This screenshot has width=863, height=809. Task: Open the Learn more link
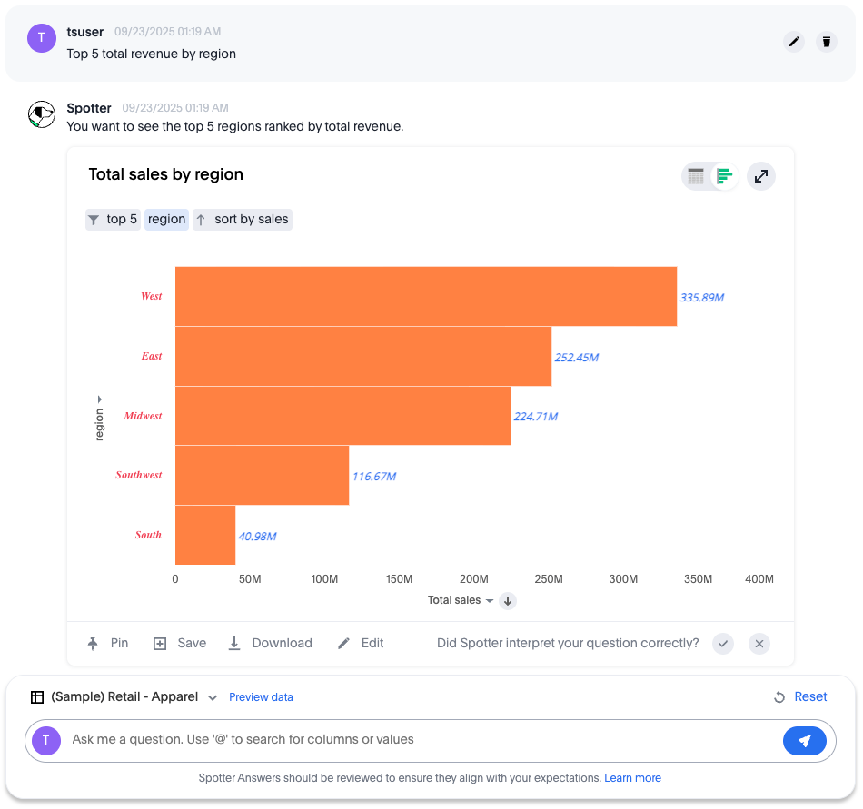[632, 778]
